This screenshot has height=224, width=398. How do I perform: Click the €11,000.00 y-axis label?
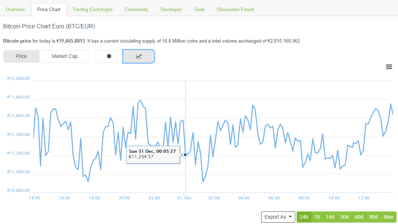pyautogui.click(x=18, y=172)
